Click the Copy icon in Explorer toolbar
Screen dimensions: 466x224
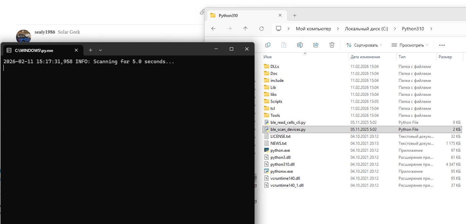coord(268,45)
